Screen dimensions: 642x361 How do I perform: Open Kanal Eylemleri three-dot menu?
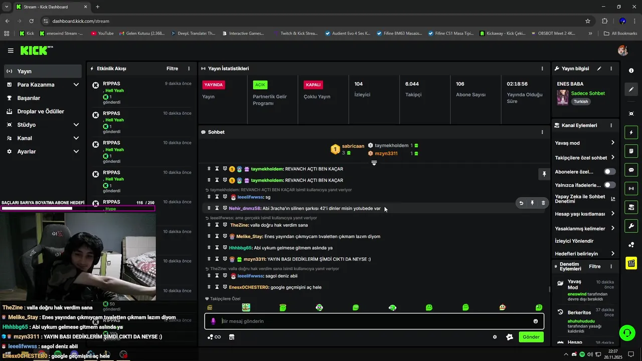click(x=611, y=125)
